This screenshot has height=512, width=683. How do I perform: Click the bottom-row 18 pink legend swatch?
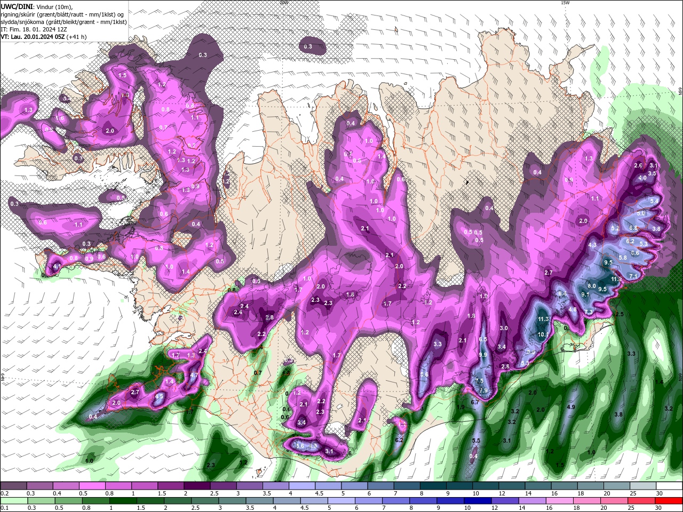pos(586,501)
